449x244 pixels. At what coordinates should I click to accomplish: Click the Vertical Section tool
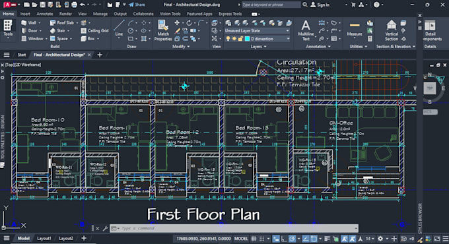click(x=392, y=30)
